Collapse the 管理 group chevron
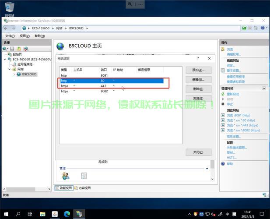This screenshot has width=270, height=219. (x=207, y=168)
